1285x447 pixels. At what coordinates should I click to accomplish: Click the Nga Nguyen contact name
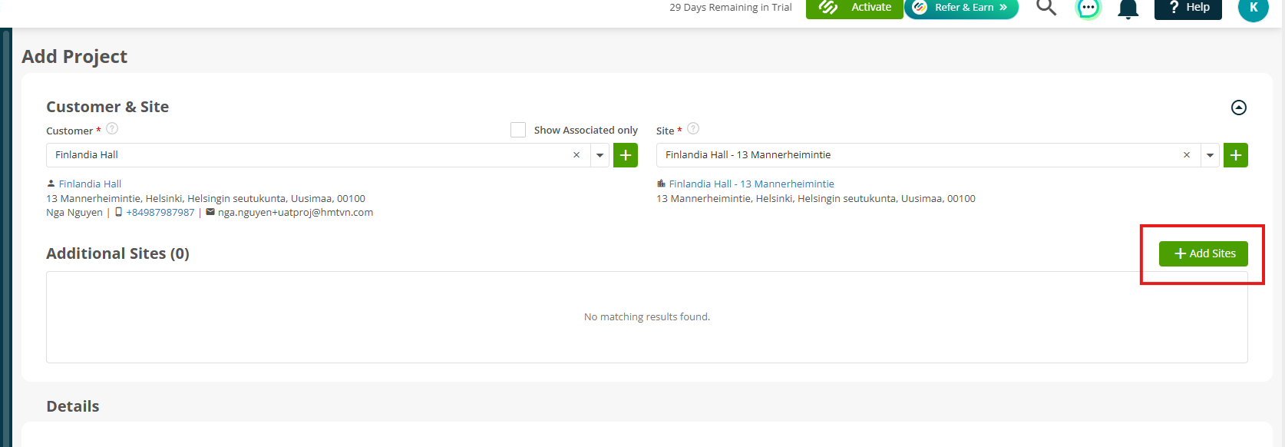[x=74, y=212]
